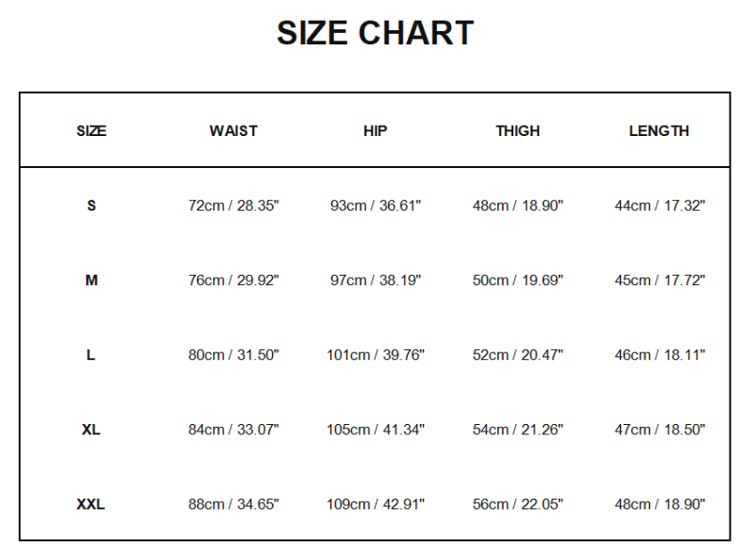Click the SIZE CHART title
The image size is (755, 560).
375,34
